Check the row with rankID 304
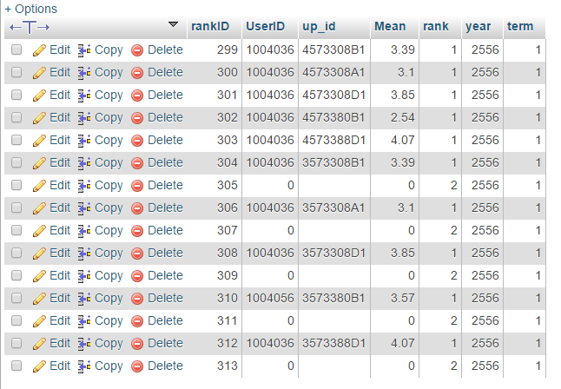This screenshot has width=561, height=389. [16, 162]
